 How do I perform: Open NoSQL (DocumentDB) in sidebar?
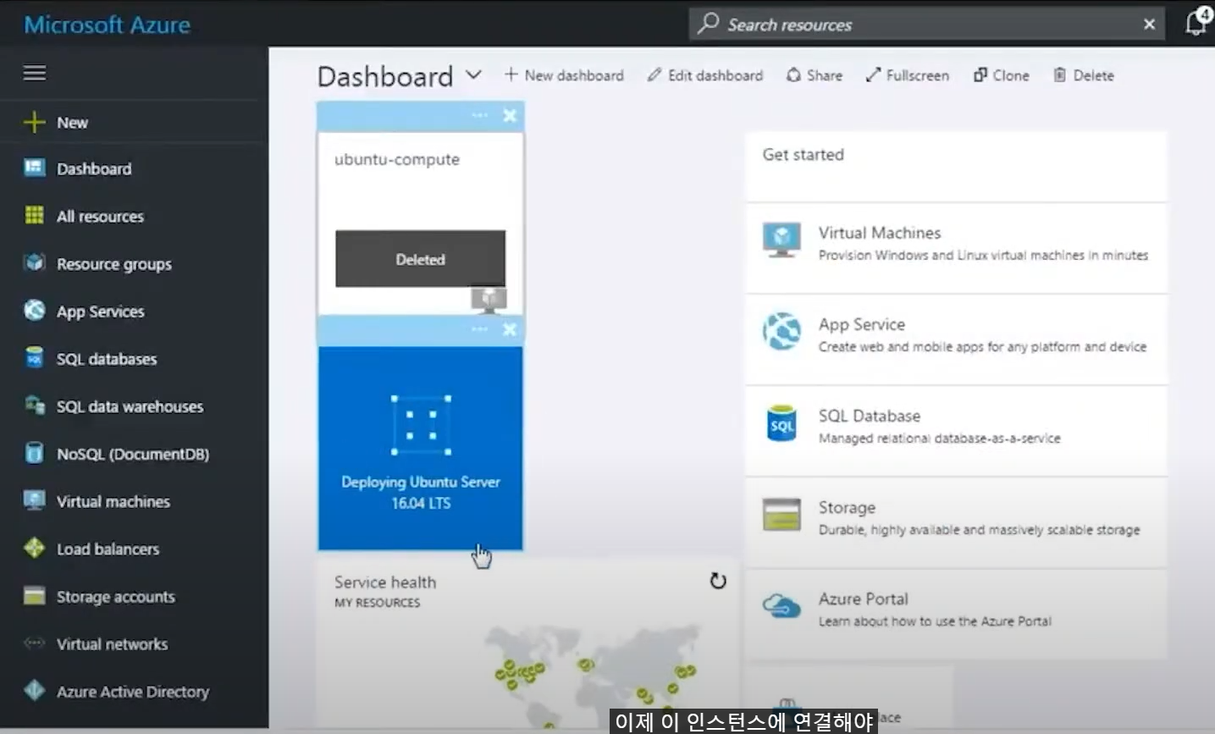134,454
